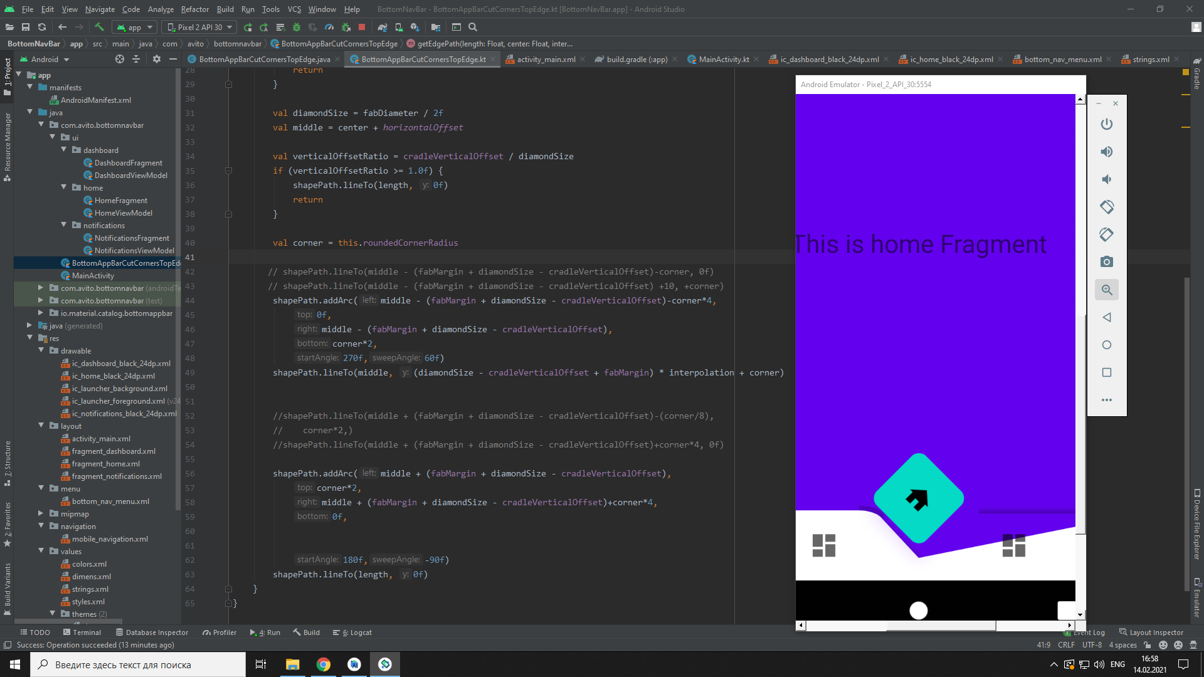This screenshot has width=1204, height=677.
Task: Open Project panel settings gear
Action: [x=157, y=59]
